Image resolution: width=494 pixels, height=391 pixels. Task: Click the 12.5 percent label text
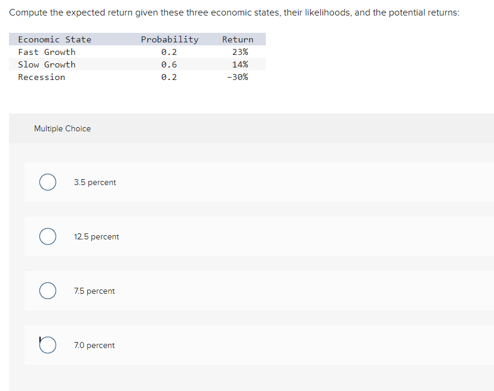(96, 236)
